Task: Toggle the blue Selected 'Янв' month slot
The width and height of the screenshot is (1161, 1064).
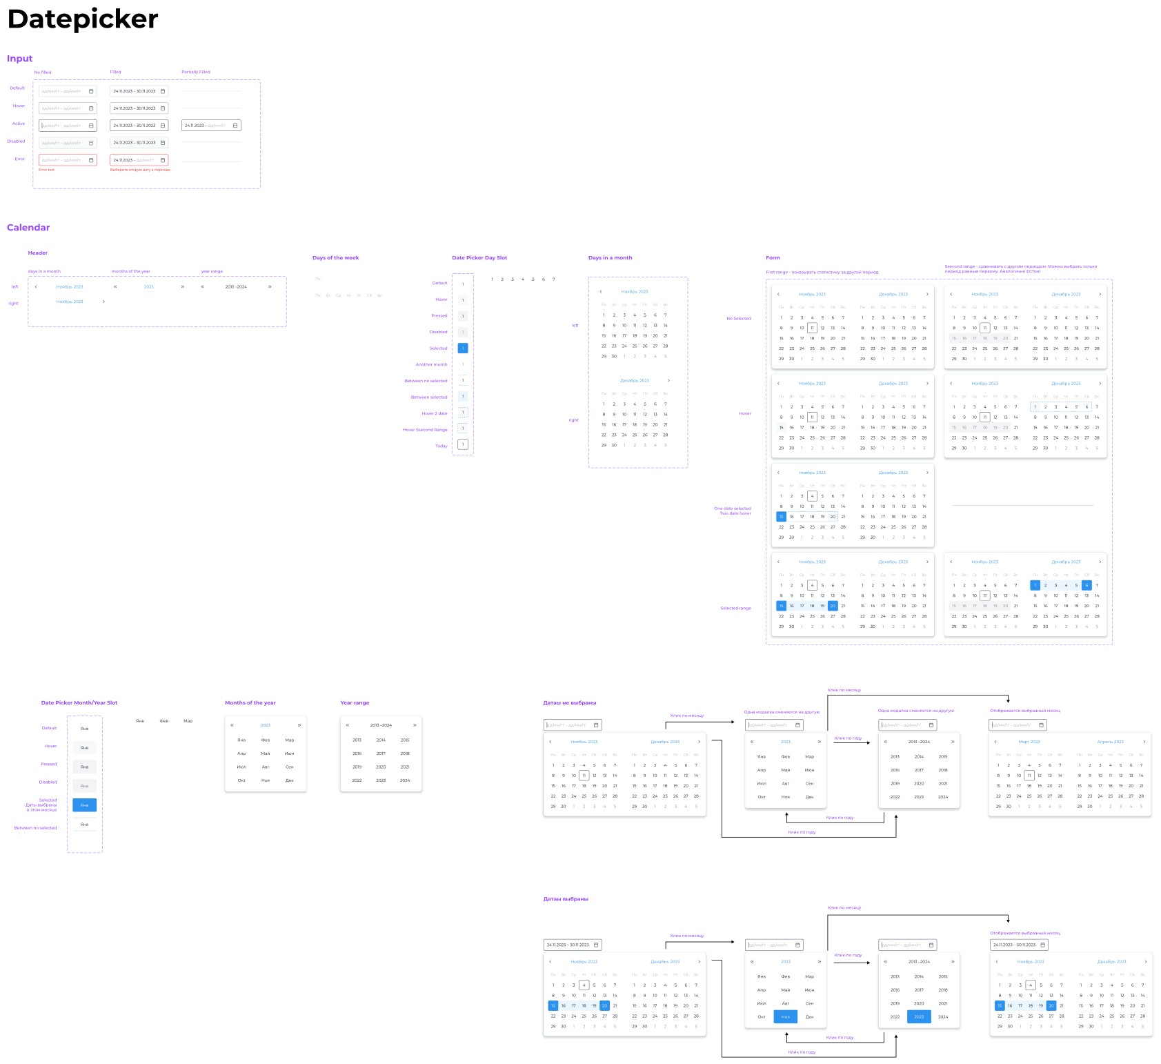Action: [84, 805]
